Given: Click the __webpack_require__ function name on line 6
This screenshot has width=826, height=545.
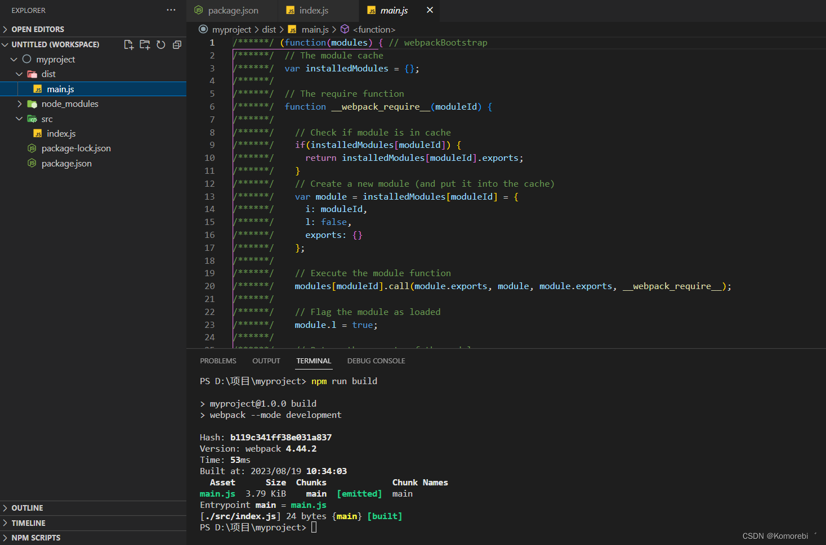Looking at the screenshot, I should pyautogui.click(x=381, y=107).
